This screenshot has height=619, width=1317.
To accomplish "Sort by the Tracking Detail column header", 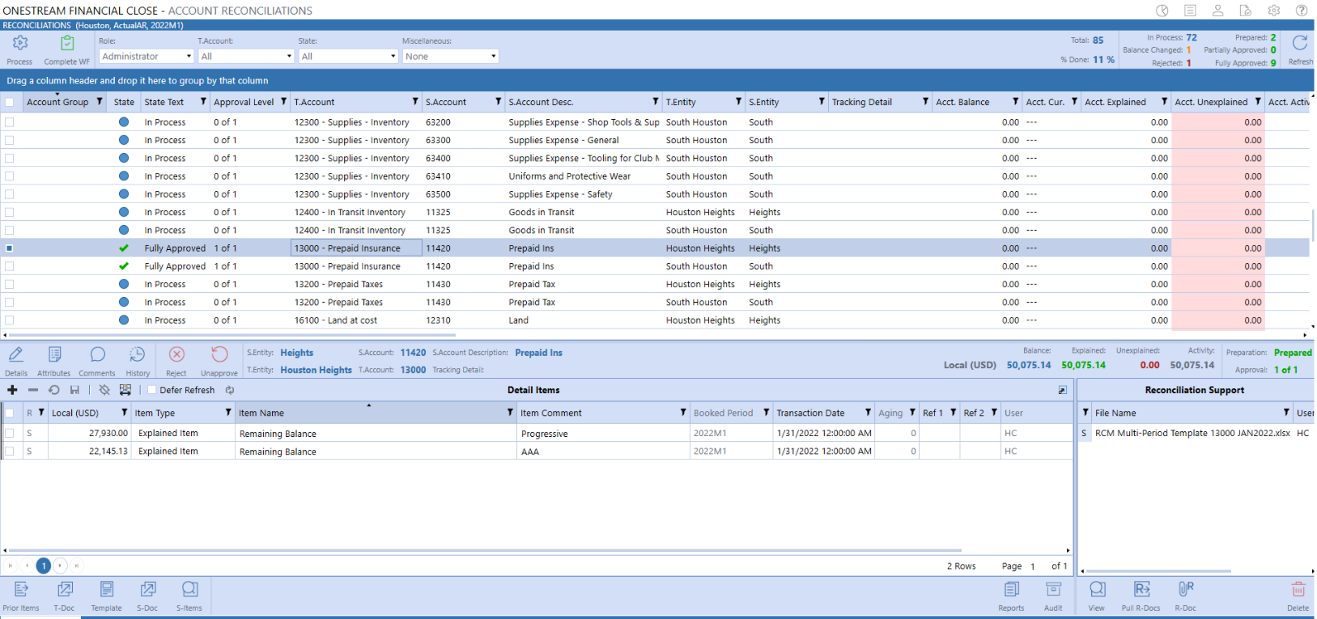I will coord(862,102).
